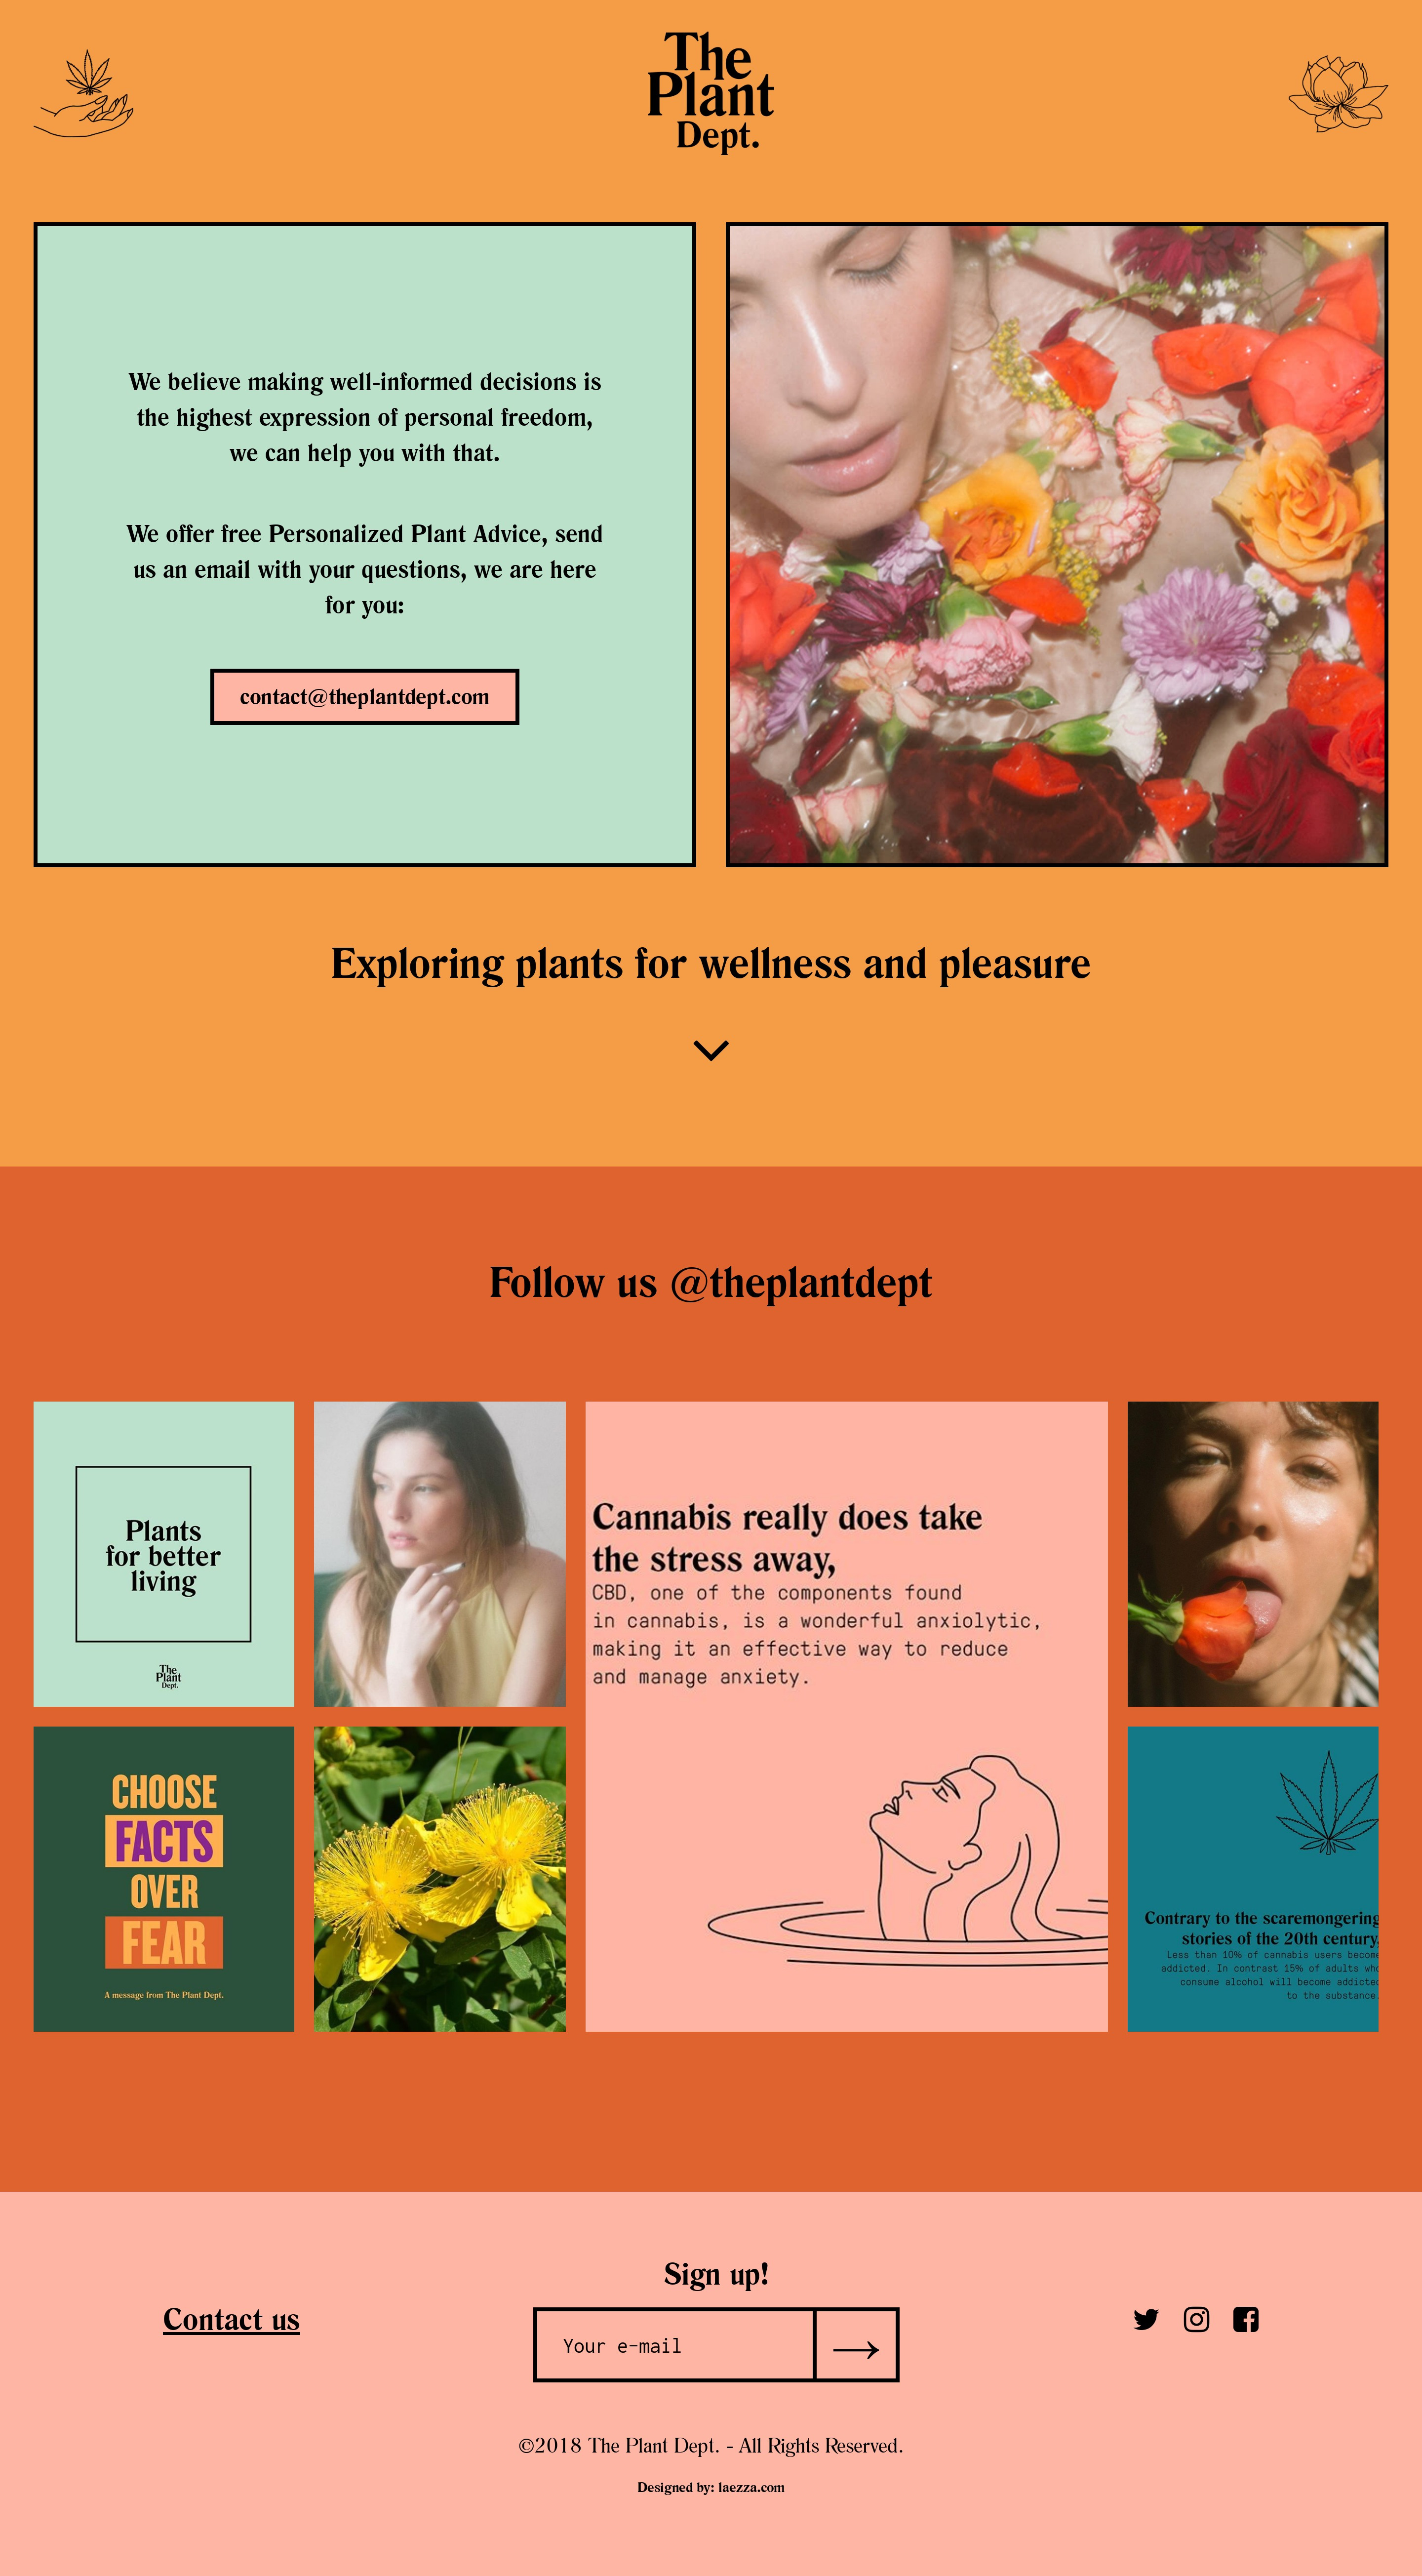
Task: Open the yellow flowers photo thumbnail
Action: [x=440, y=1879]
